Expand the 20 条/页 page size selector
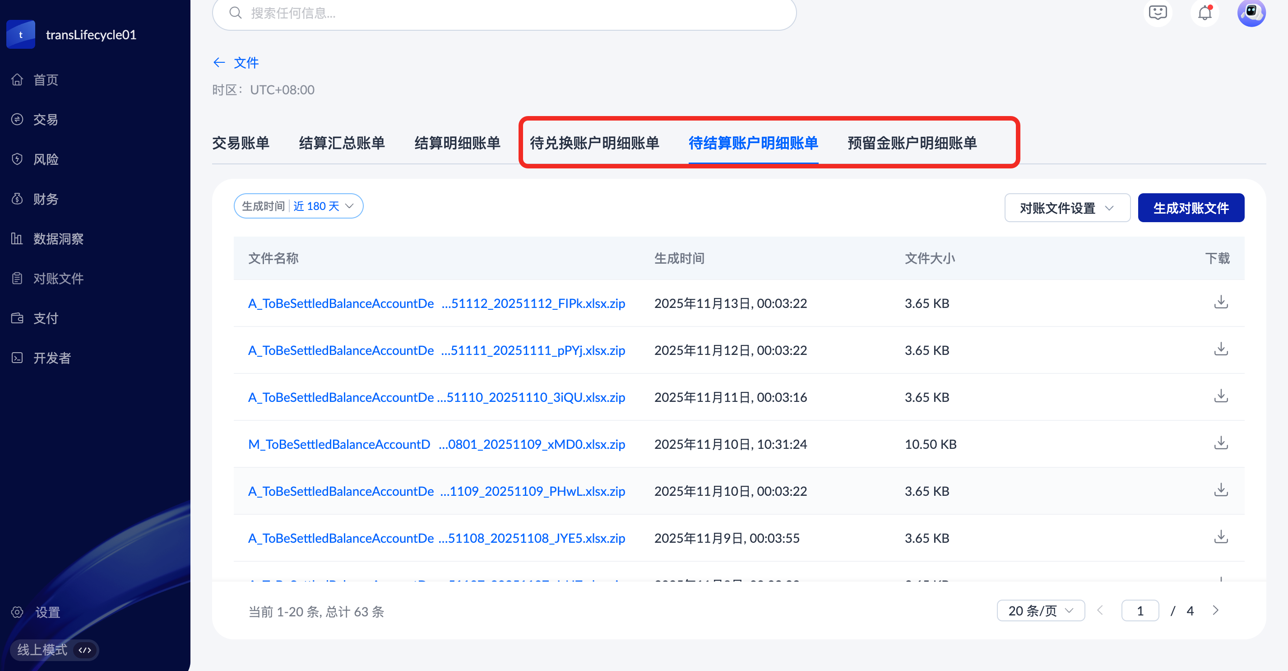This screenshot has height=671, width=1288. click(x=1040, y=610)
